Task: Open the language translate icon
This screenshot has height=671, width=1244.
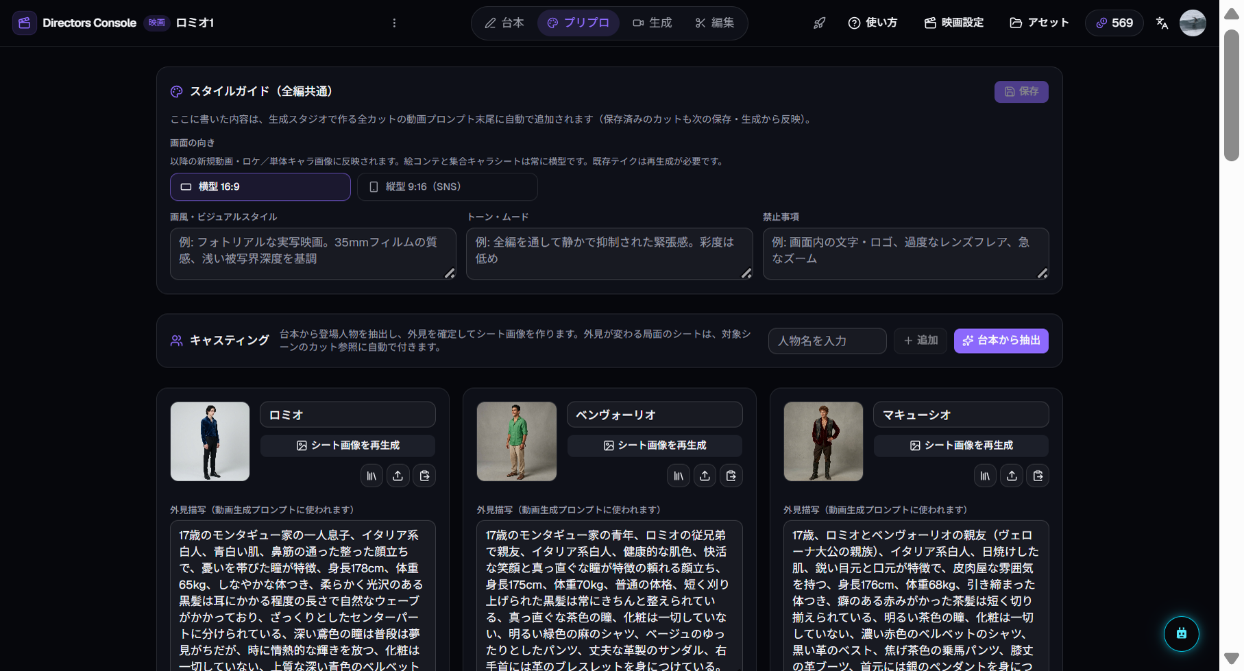Action: click(x=1162, y=23)
